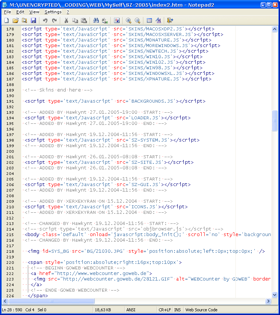Click the 'SZ-SYSTEM.JS' script line
This screenshot has height=315, width=280.
pos(112,140)
